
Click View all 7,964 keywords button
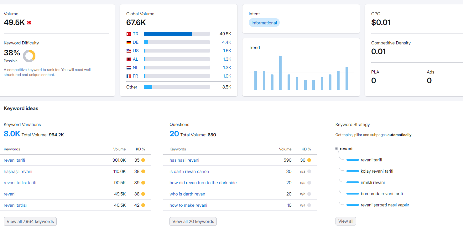[x=30, y=221]
